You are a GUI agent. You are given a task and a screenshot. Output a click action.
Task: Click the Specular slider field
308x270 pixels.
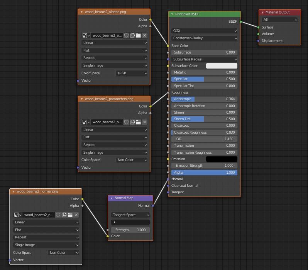pyautogui.click(x=204, y=79)
